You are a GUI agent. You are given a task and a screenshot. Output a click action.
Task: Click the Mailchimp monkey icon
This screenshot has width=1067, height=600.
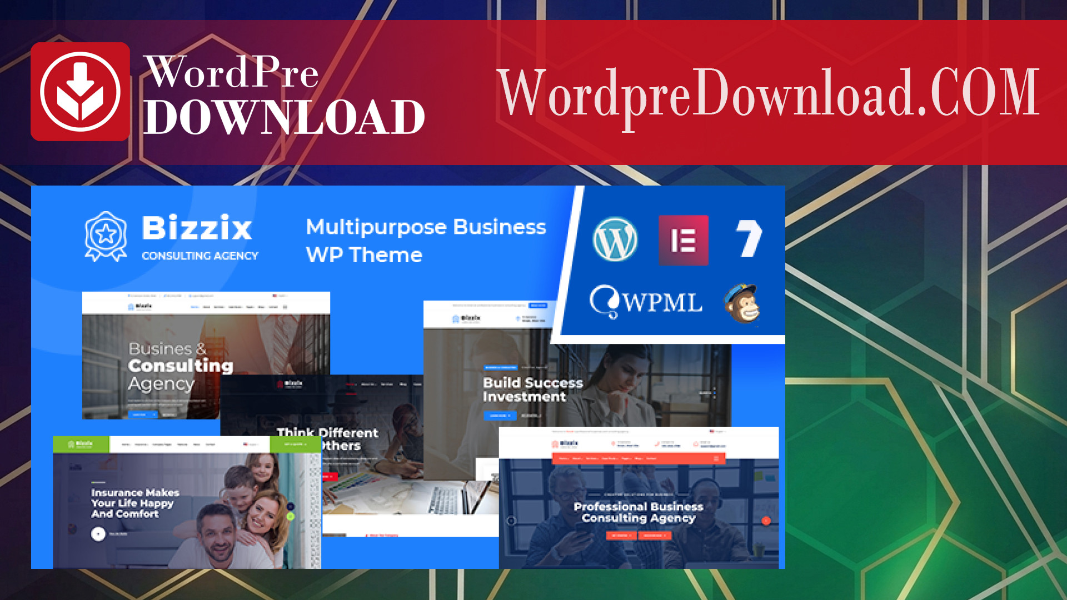[742, 303]
